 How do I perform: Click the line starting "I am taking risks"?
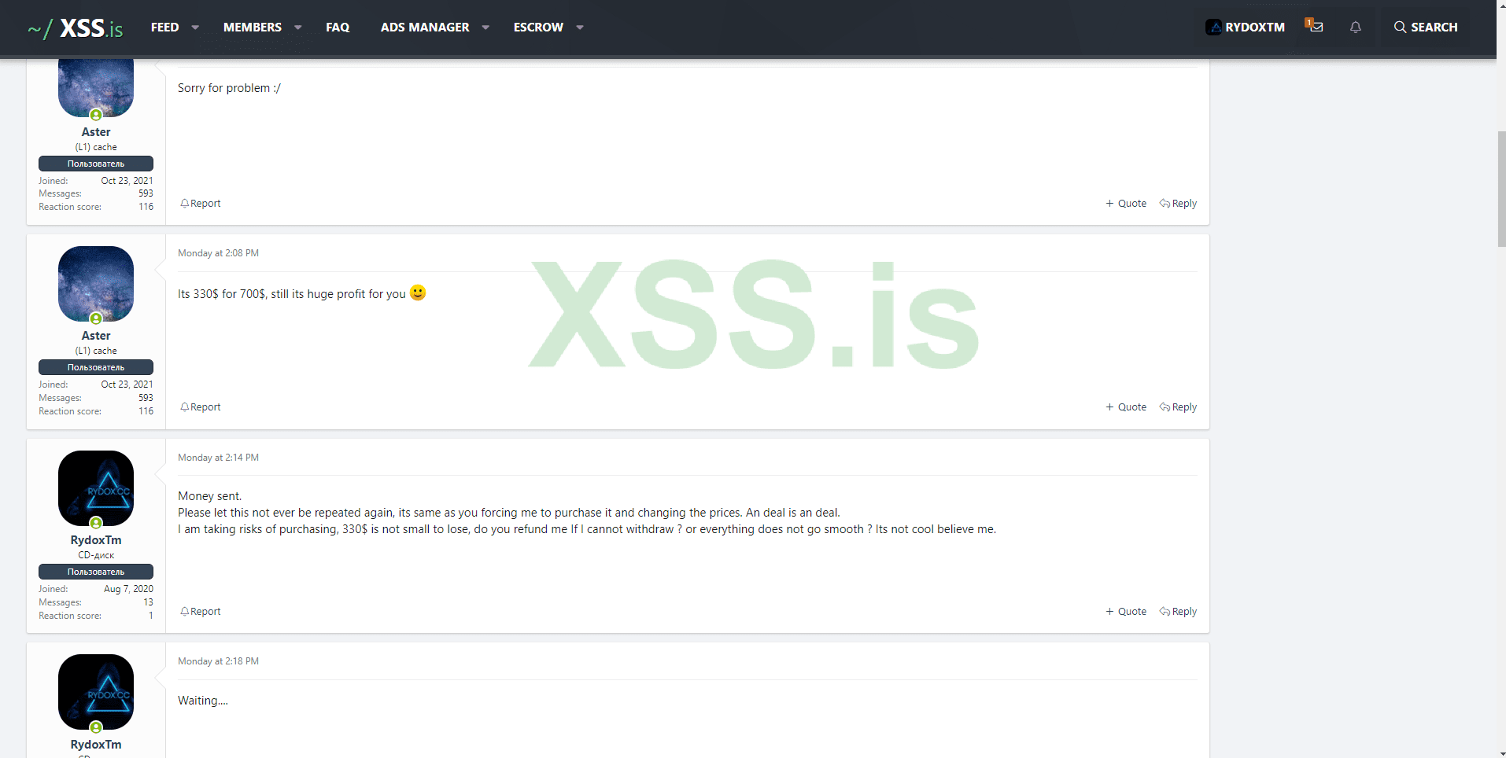587,529
